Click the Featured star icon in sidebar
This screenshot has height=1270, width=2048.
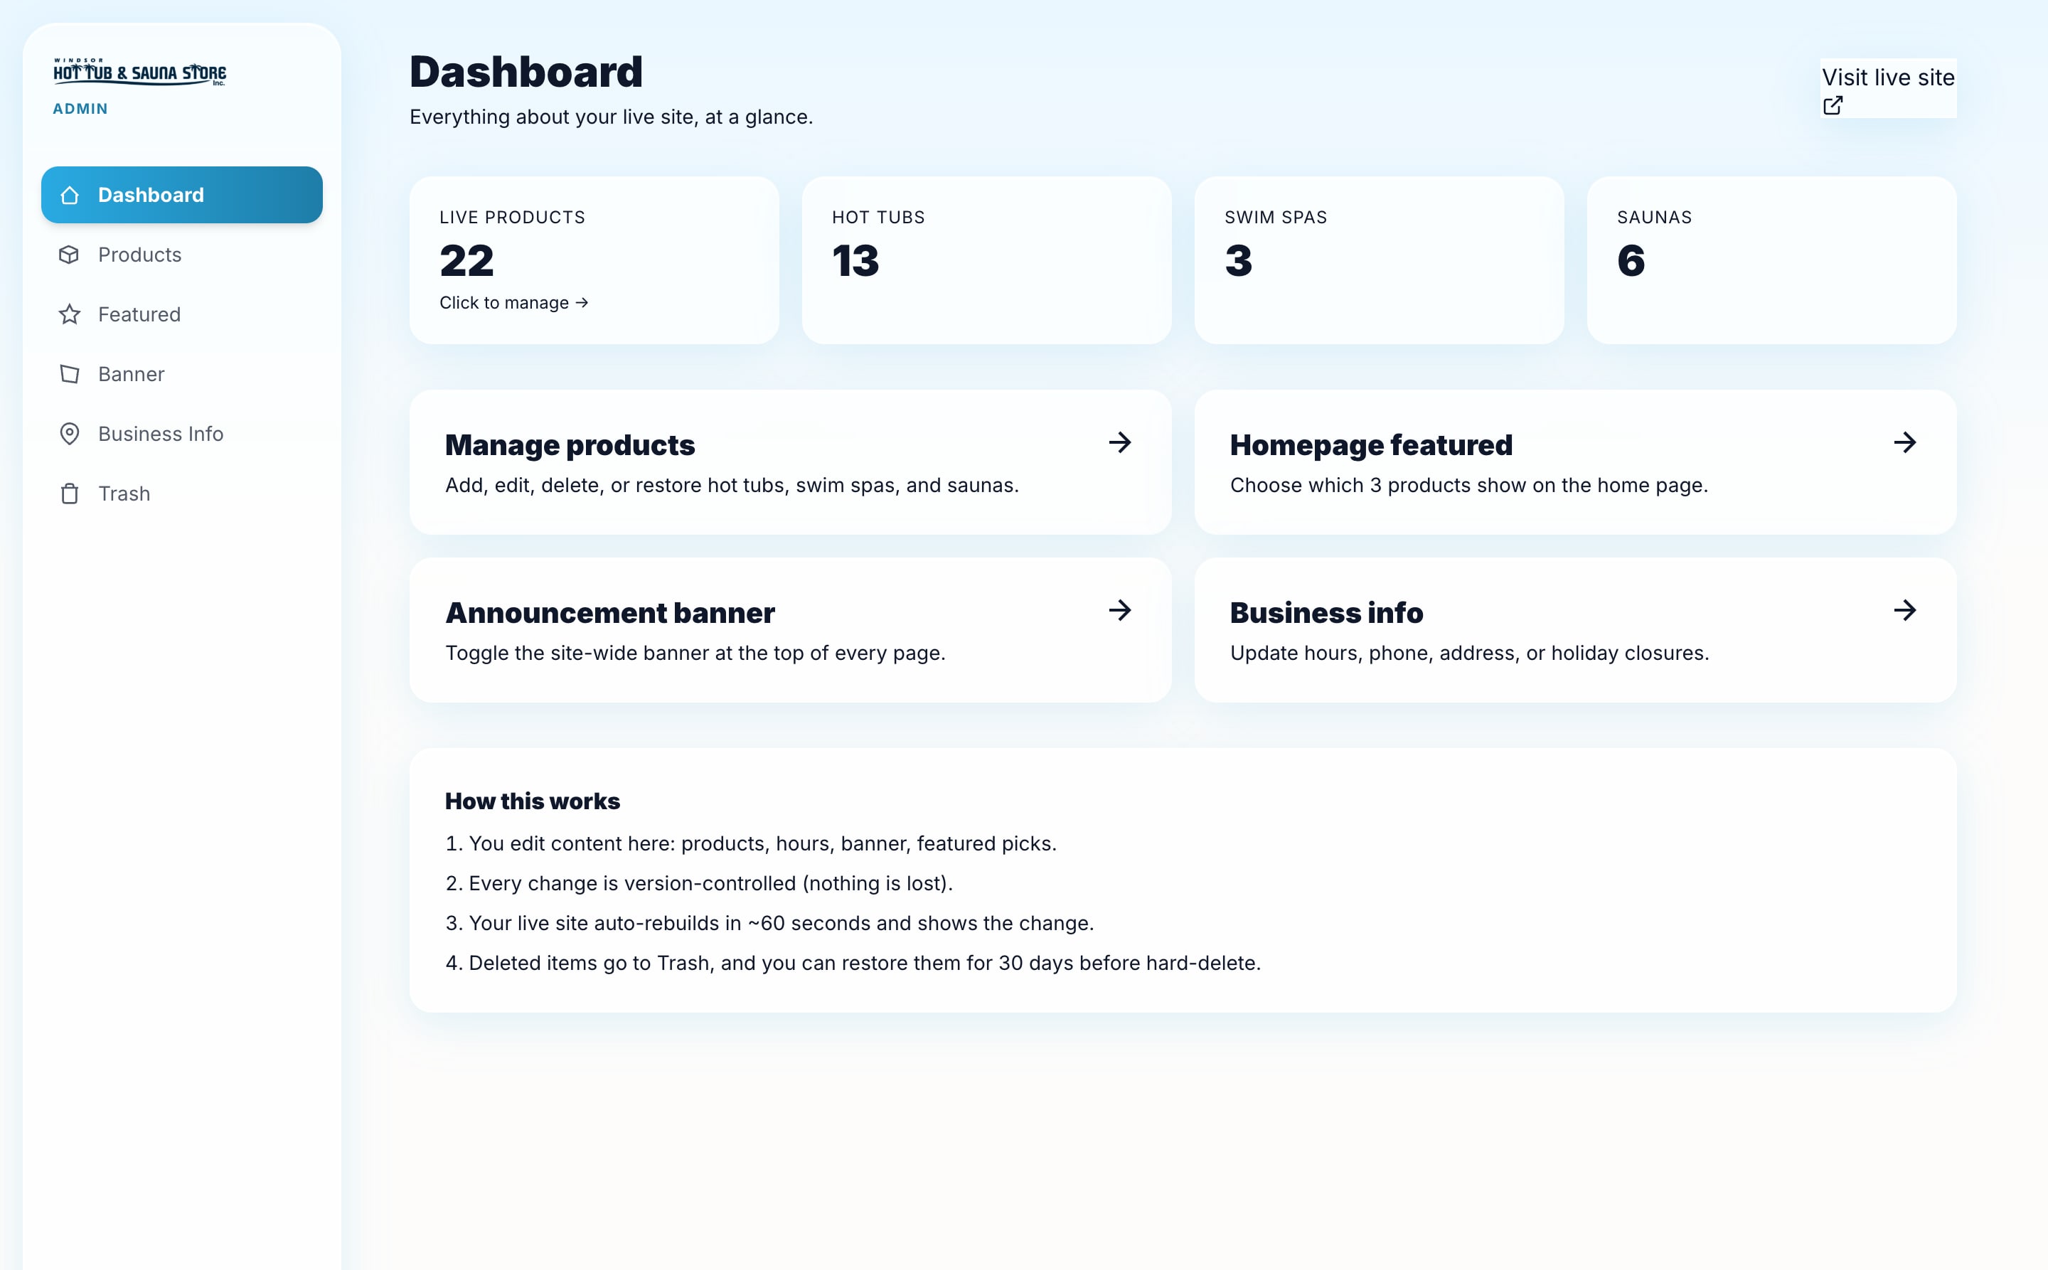pyautogui.click(x=70, y=314)
